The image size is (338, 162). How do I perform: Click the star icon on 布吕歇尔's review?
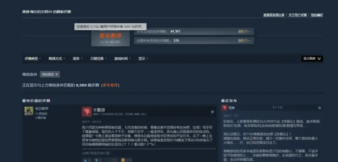[x=213, y=112]
